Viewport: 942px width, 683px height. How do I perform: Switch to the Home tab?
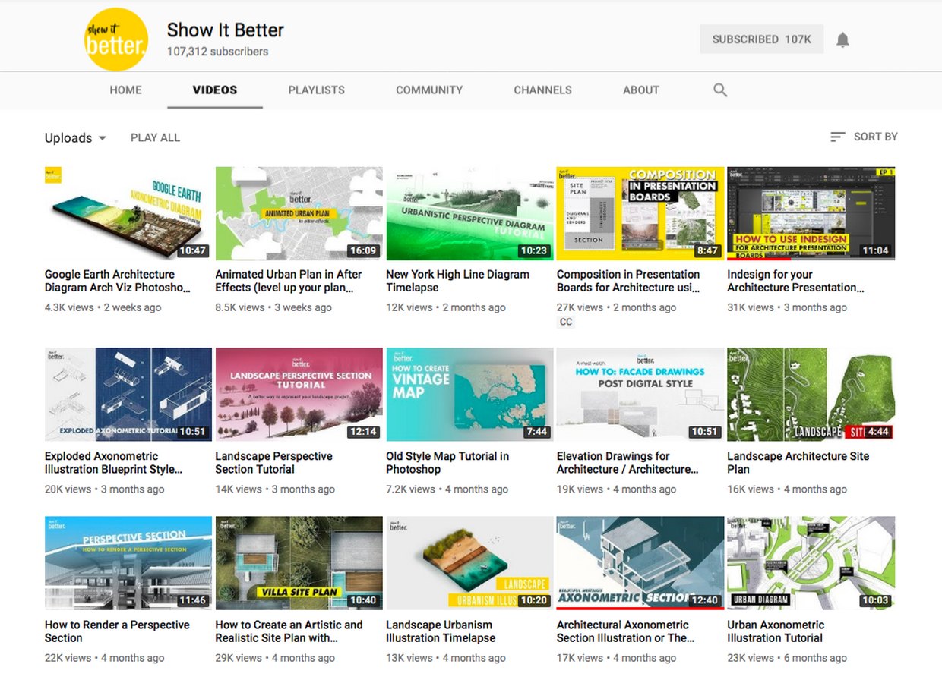pyautogui.click(x=125, y=90)
